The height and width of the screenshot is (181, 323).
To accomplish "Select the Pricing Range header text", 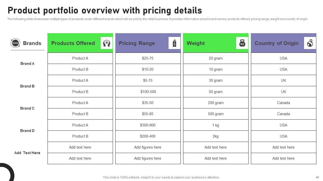I will pyautogui.click(x=137, y=43).
